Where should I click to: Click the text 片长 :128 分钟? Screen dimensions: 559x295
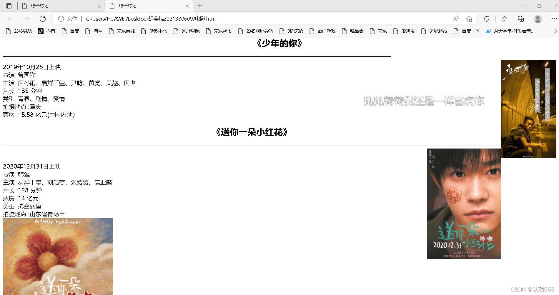coord(22,190)
